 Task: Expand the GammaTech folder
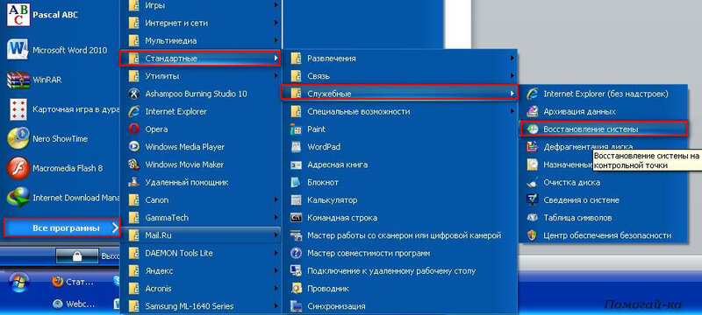coord(200,218)
